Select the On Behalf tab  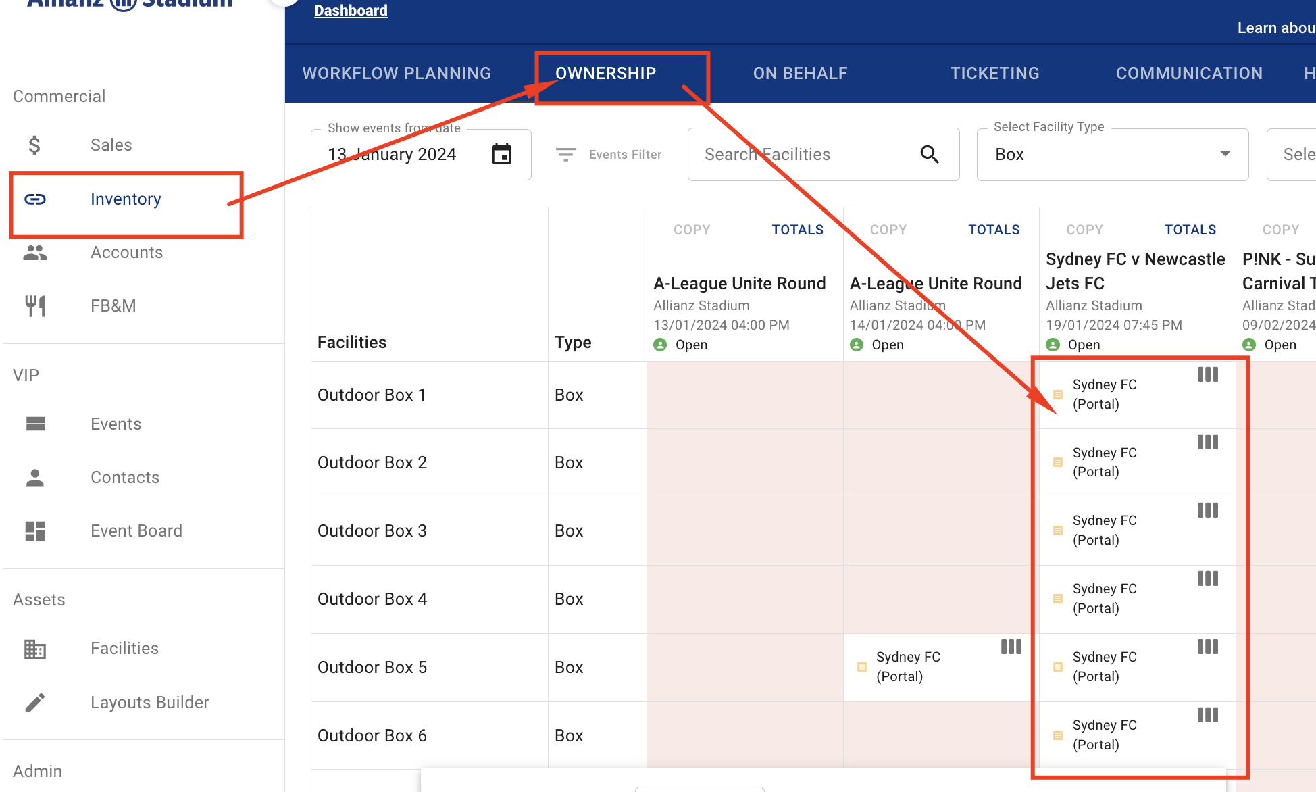[x=800, y=73]
